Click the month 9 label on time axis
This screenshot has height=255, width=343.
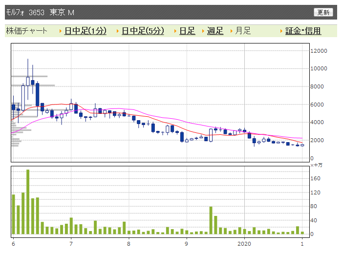click(x=186, y=244)
